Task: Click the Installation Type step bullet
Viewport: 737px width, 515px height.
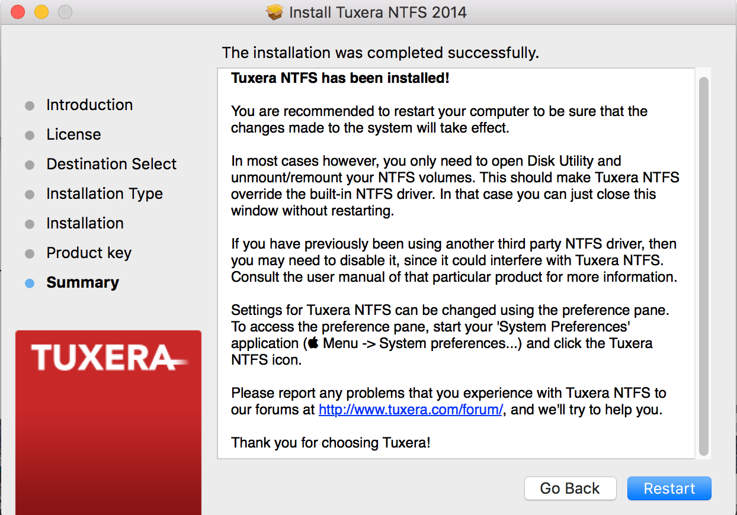Action: tap(30, 195)
